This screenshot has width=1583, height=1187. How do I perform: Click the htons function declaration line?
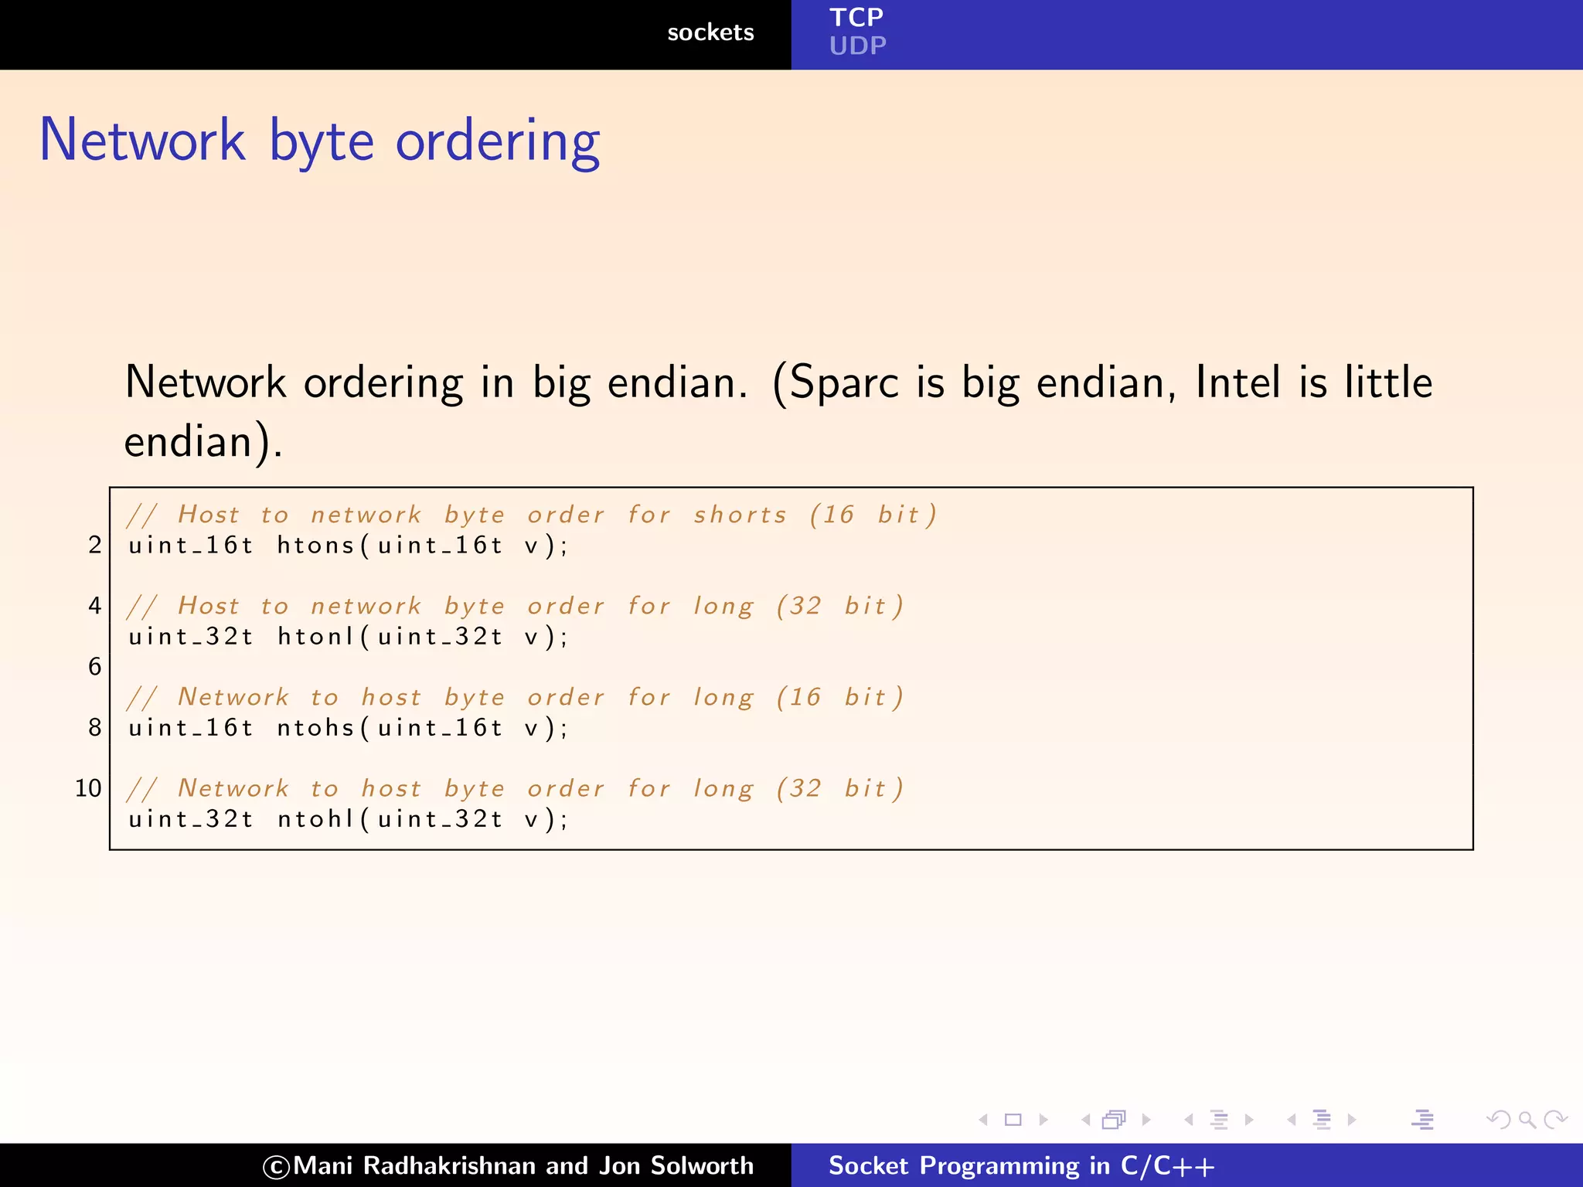point(349,546)
